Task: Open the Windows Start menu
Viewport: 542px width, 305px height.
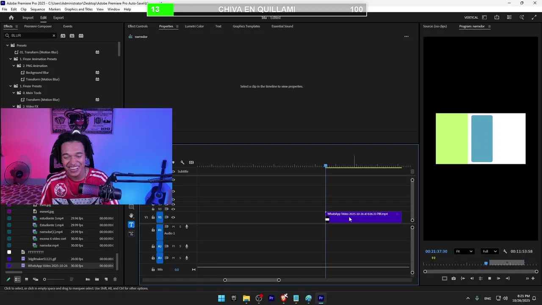Action: point(221,298)
